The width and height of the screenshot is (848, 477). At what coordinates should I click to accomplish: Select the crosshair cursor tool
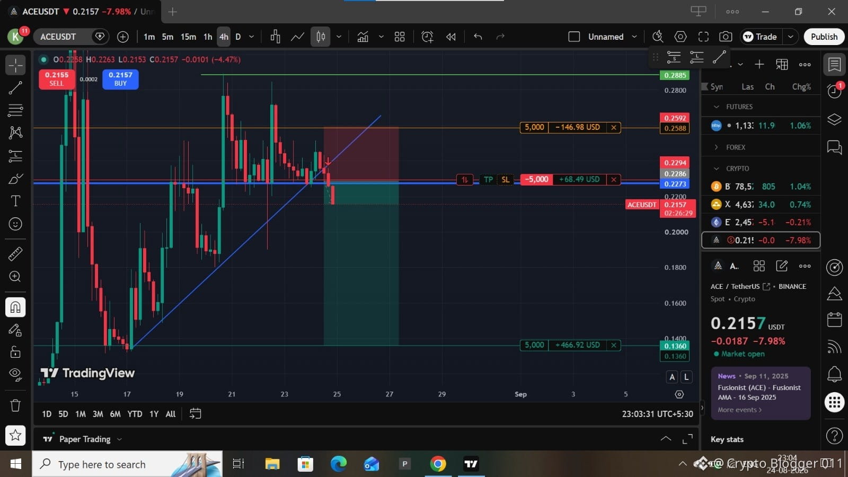click(x=15, y=65)
